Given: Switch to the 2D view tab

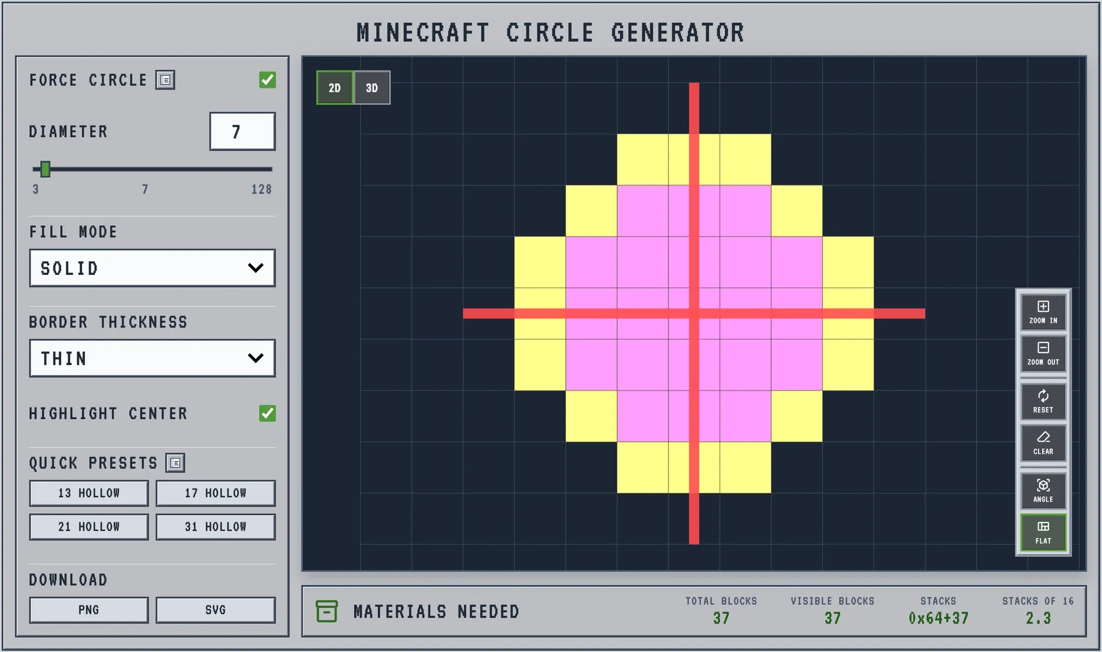Looking at the screenshot, I should [334, 88].
